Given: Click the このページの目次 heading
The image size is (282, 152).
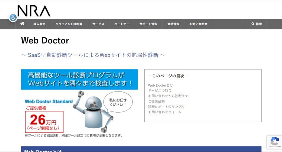Looking at the screenshot, I should 168,76.
